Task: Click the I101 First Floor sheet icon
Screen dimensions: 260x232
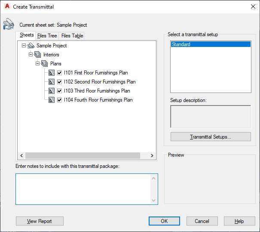Action: coord(52,73)
